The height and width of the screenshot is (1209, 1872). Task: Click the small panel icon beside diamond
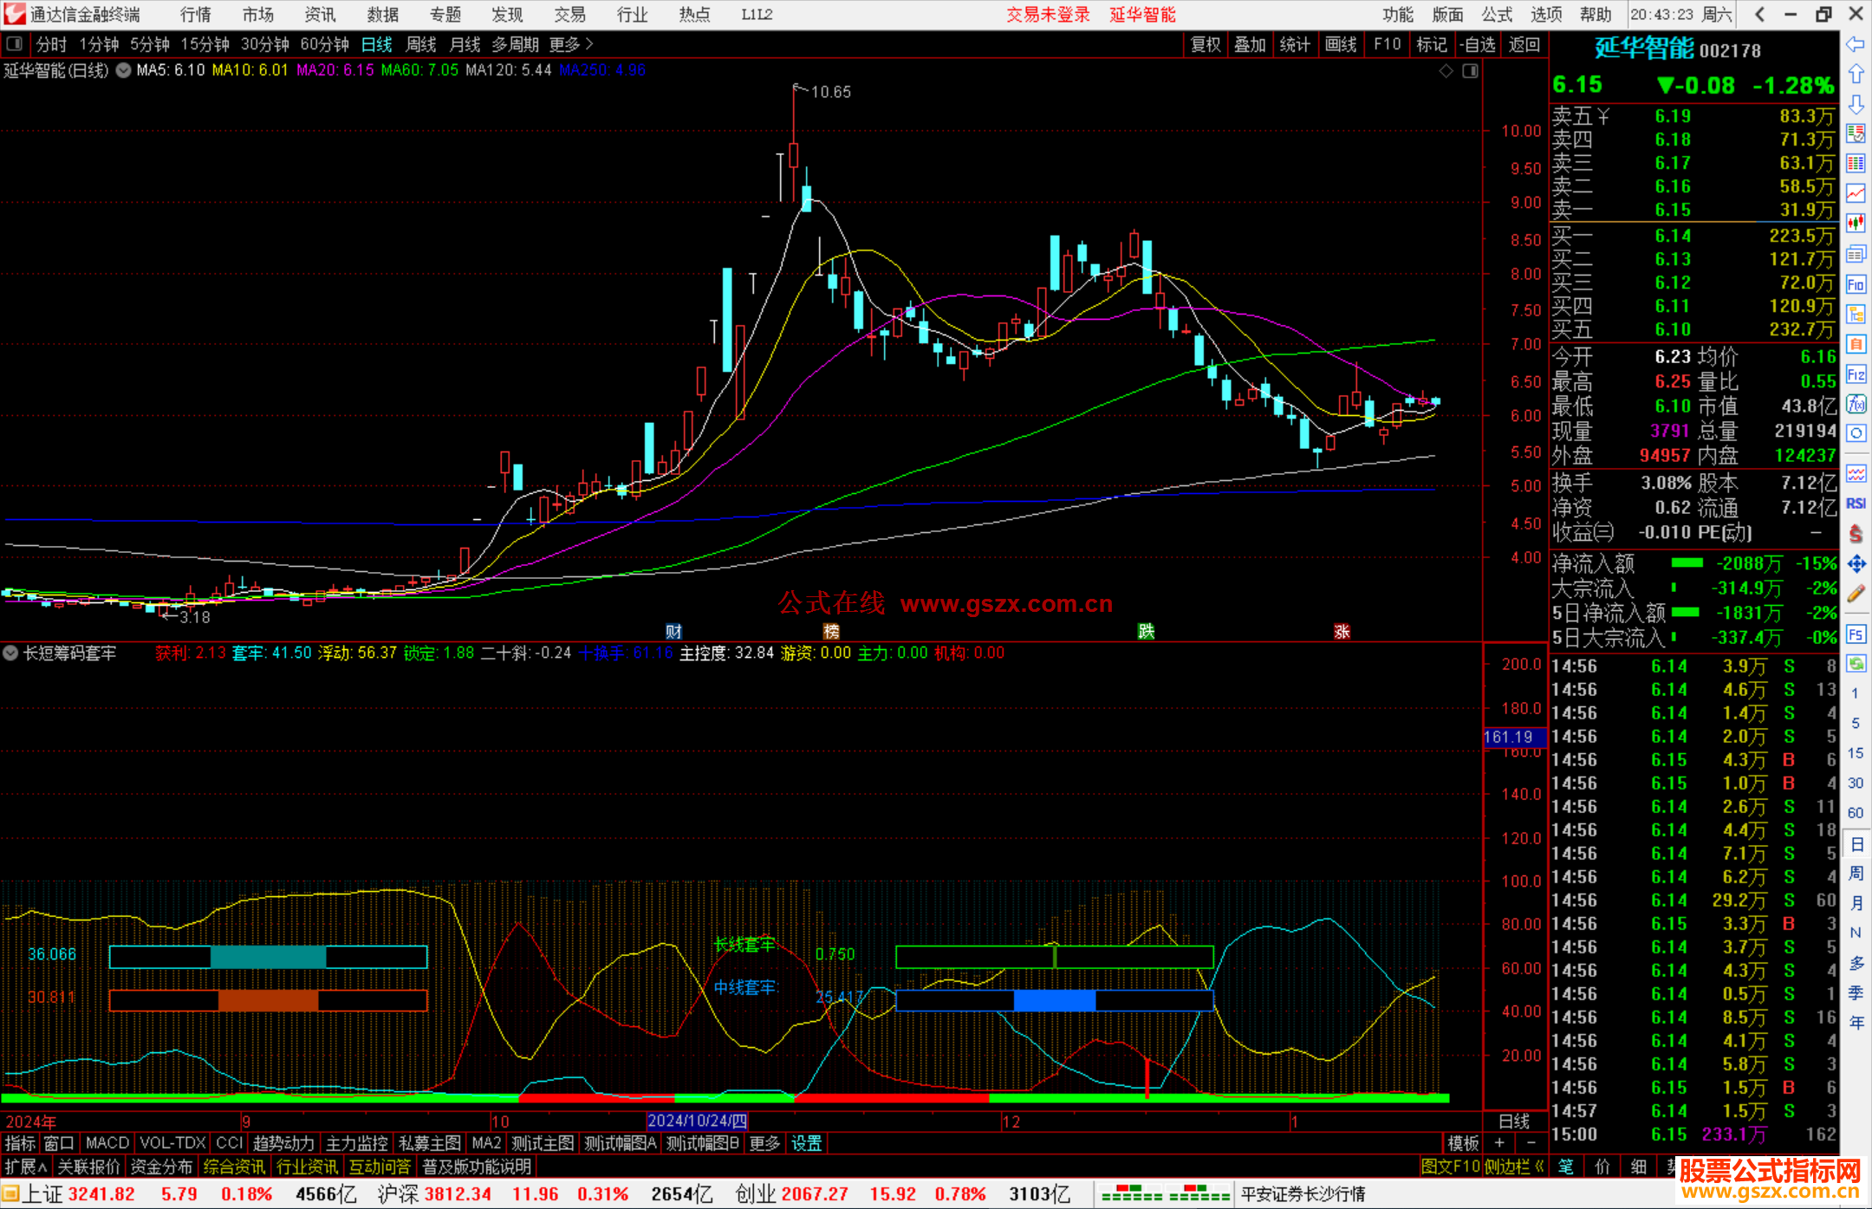point(1471,71)
